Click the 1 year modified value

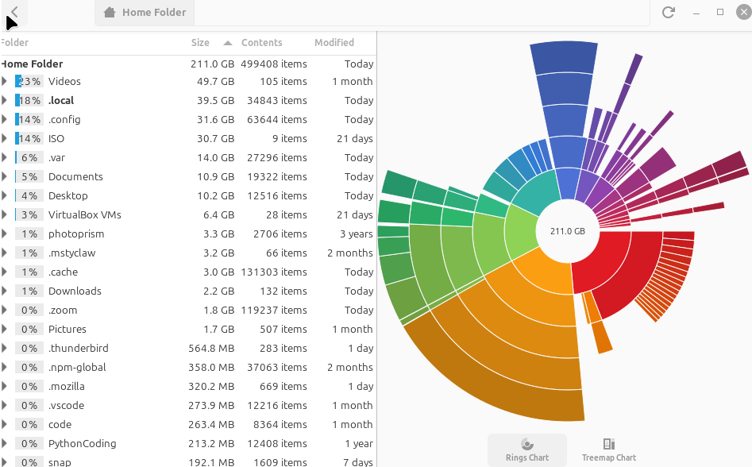point(359,443)
